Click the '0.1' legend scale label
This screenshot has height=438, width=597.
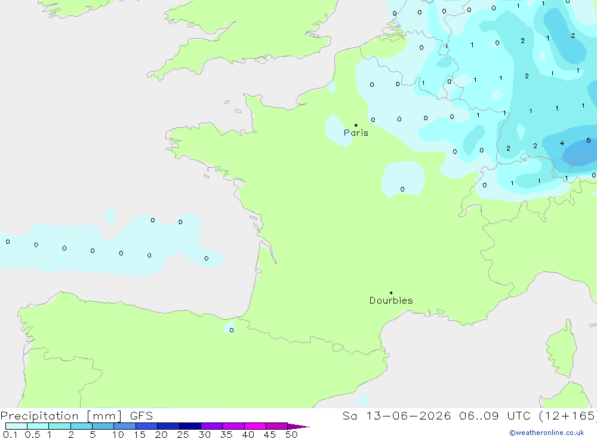click(x=10, y=434)
